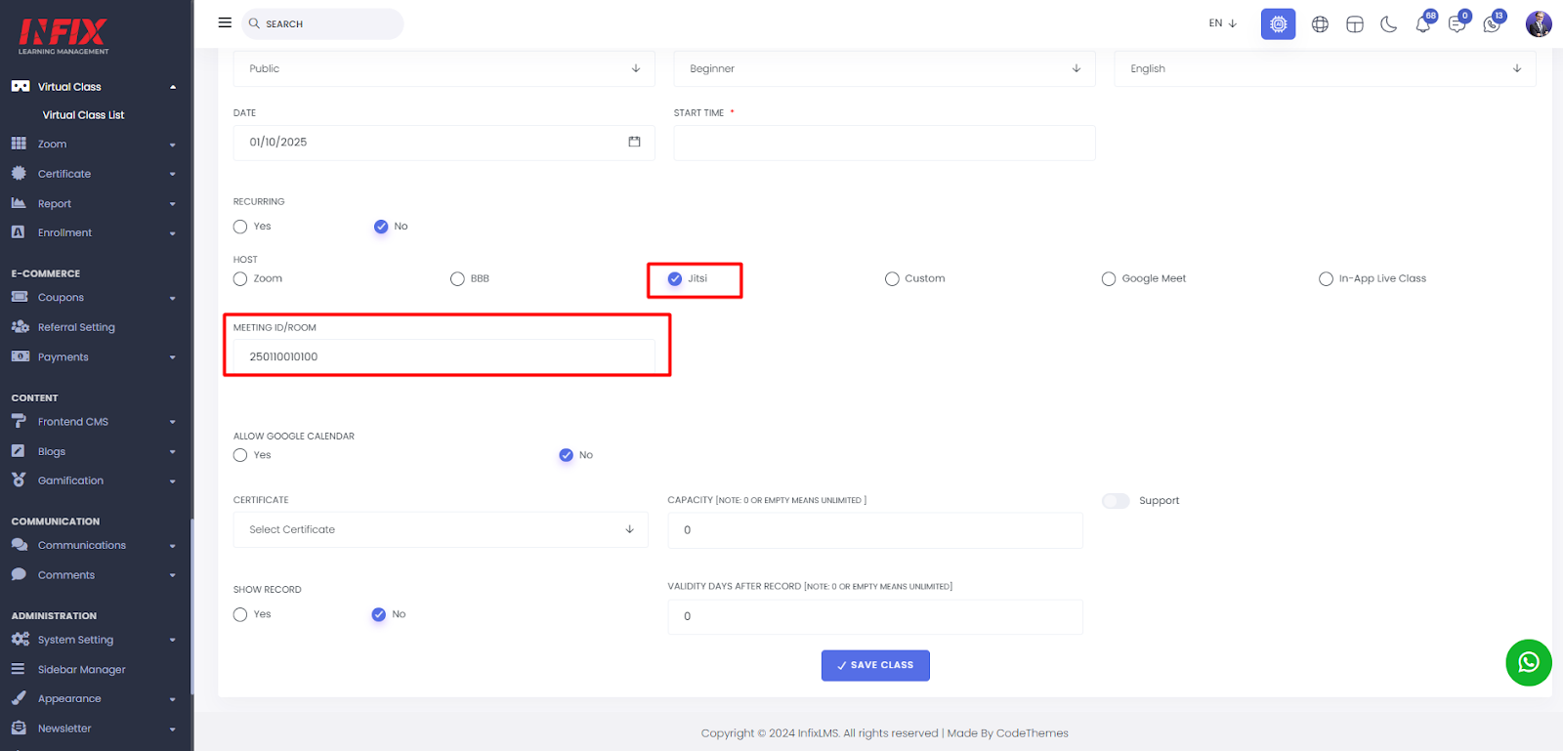Click the Save Class button
This screenshot has height=751, width=1563.
click(875, 665)
